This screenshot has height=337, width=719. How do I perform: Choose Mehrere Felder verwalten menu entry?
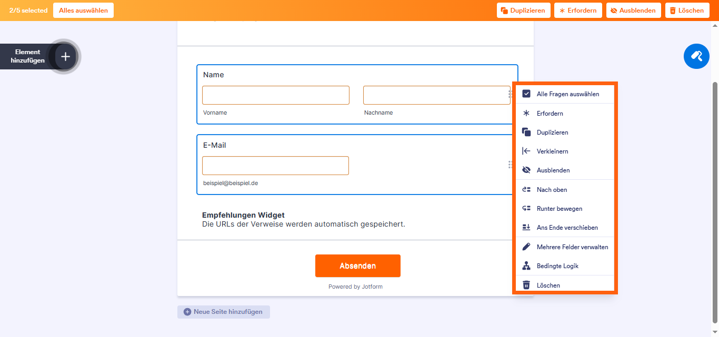pos(572,247)
